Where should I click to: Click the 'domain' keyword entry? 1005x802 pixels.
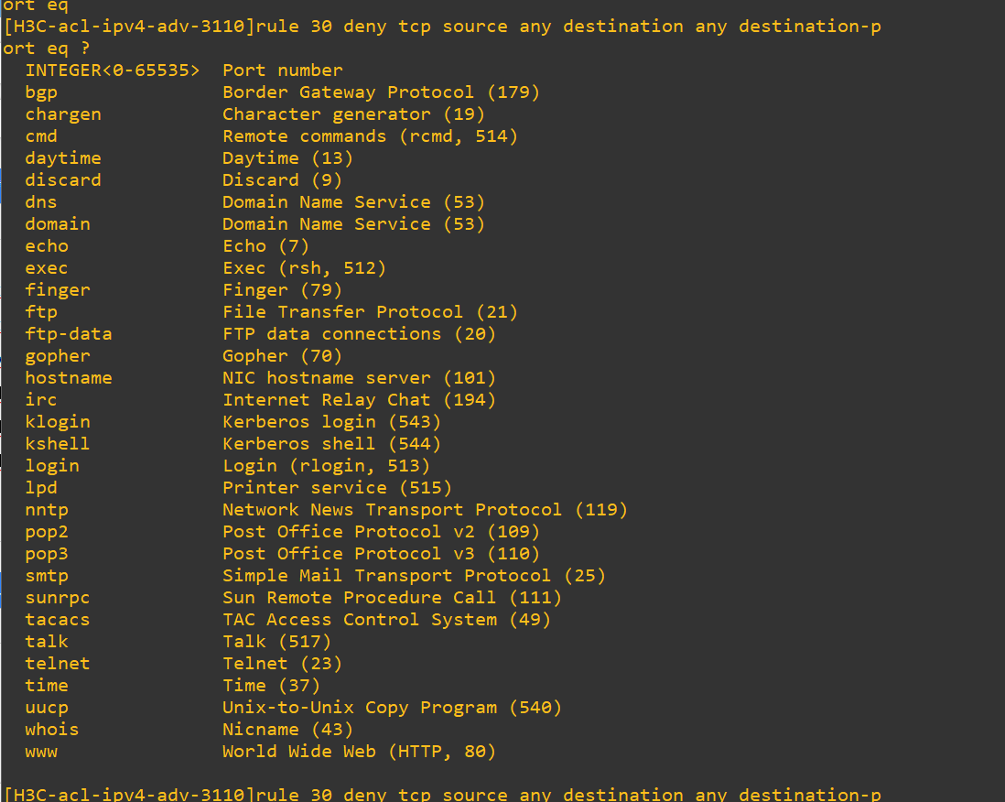tap(58, 224)
